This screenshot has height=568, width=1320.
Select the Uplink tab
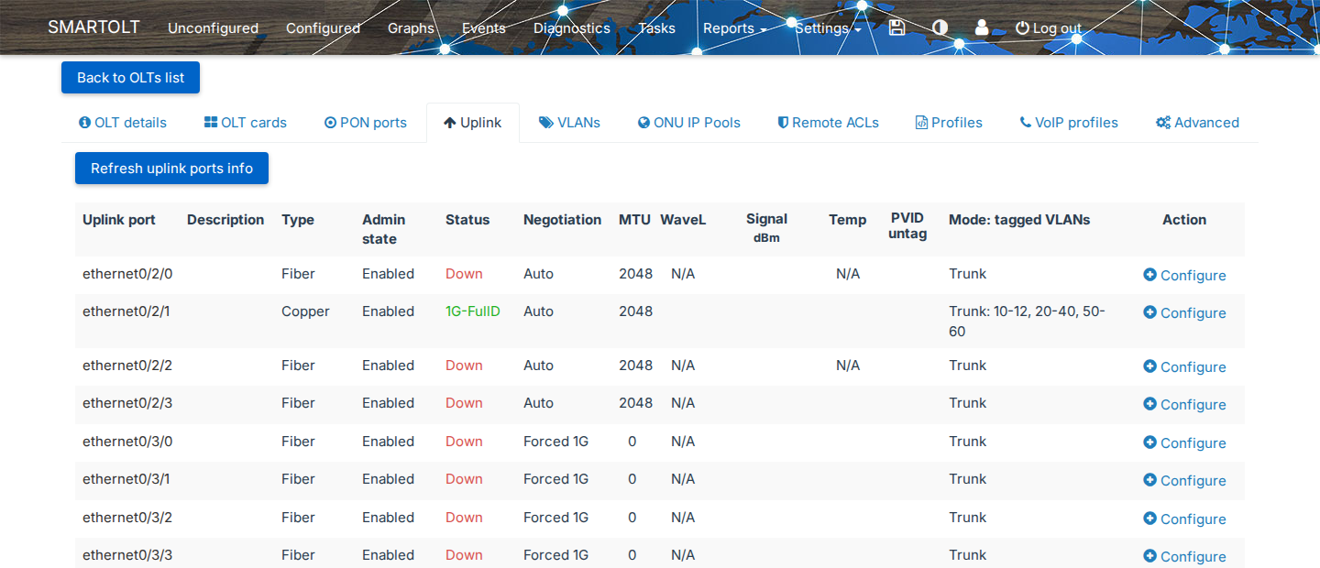(473, 123)
